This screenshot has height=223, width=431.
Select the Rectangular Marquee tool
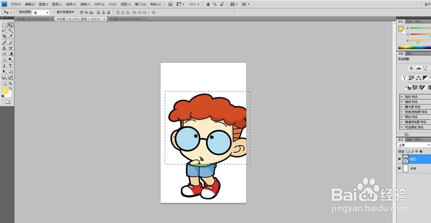(x=4, y=25)
